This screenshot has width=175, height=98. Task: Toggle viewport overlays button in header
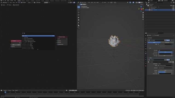pyautogui.click(x=133, y=2)
